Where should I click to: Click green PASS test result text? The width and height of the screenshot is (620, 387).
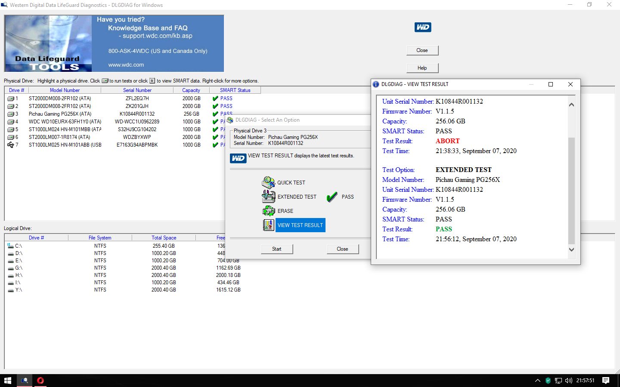point(444,229)
